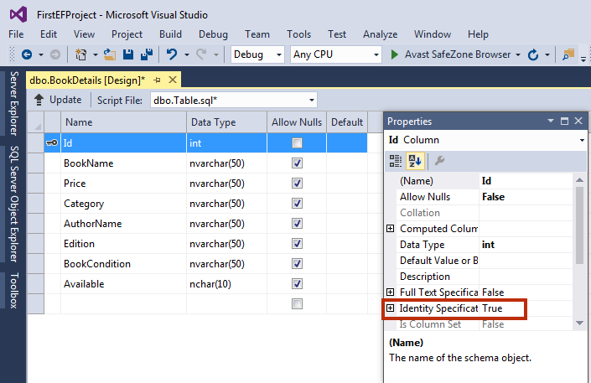
Task: Open the Toolbox side tab
Action: [14, 291]
